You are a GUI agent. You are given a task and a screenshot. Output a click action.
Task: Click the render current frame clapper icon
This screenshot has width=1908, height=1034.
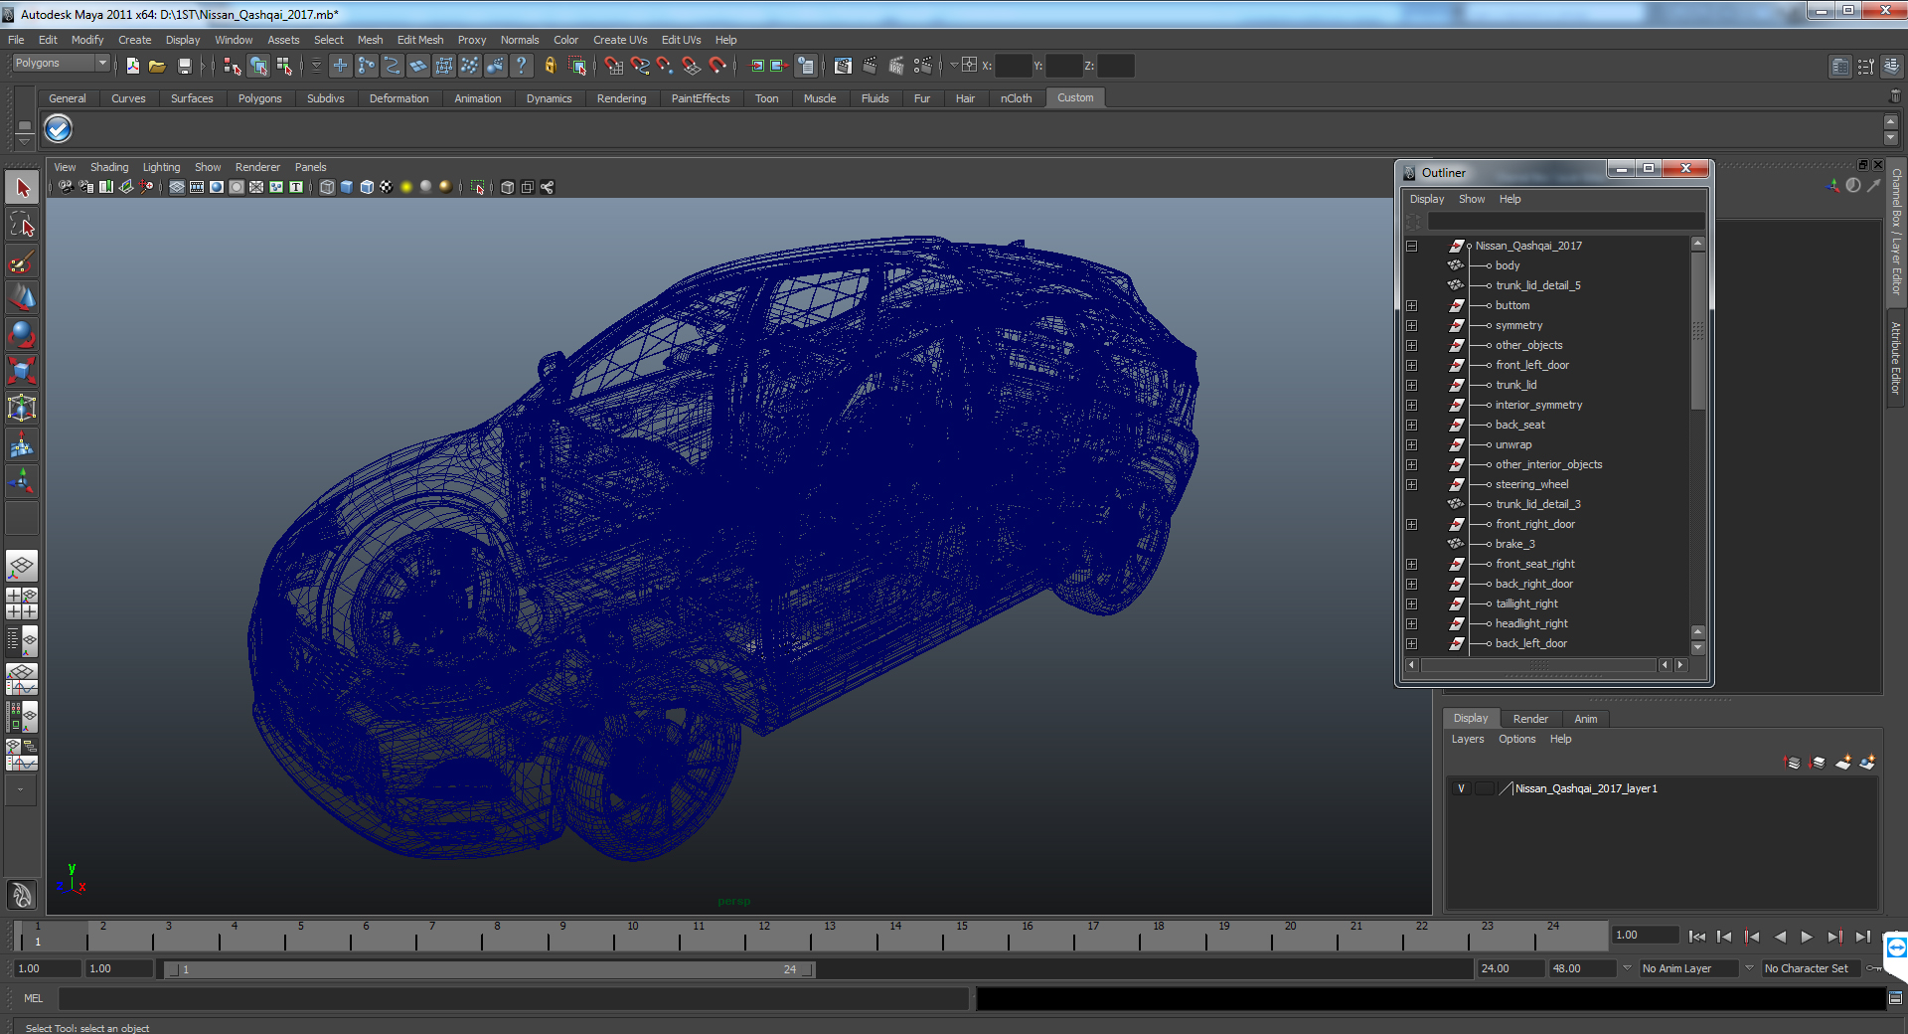pos(870,66)
